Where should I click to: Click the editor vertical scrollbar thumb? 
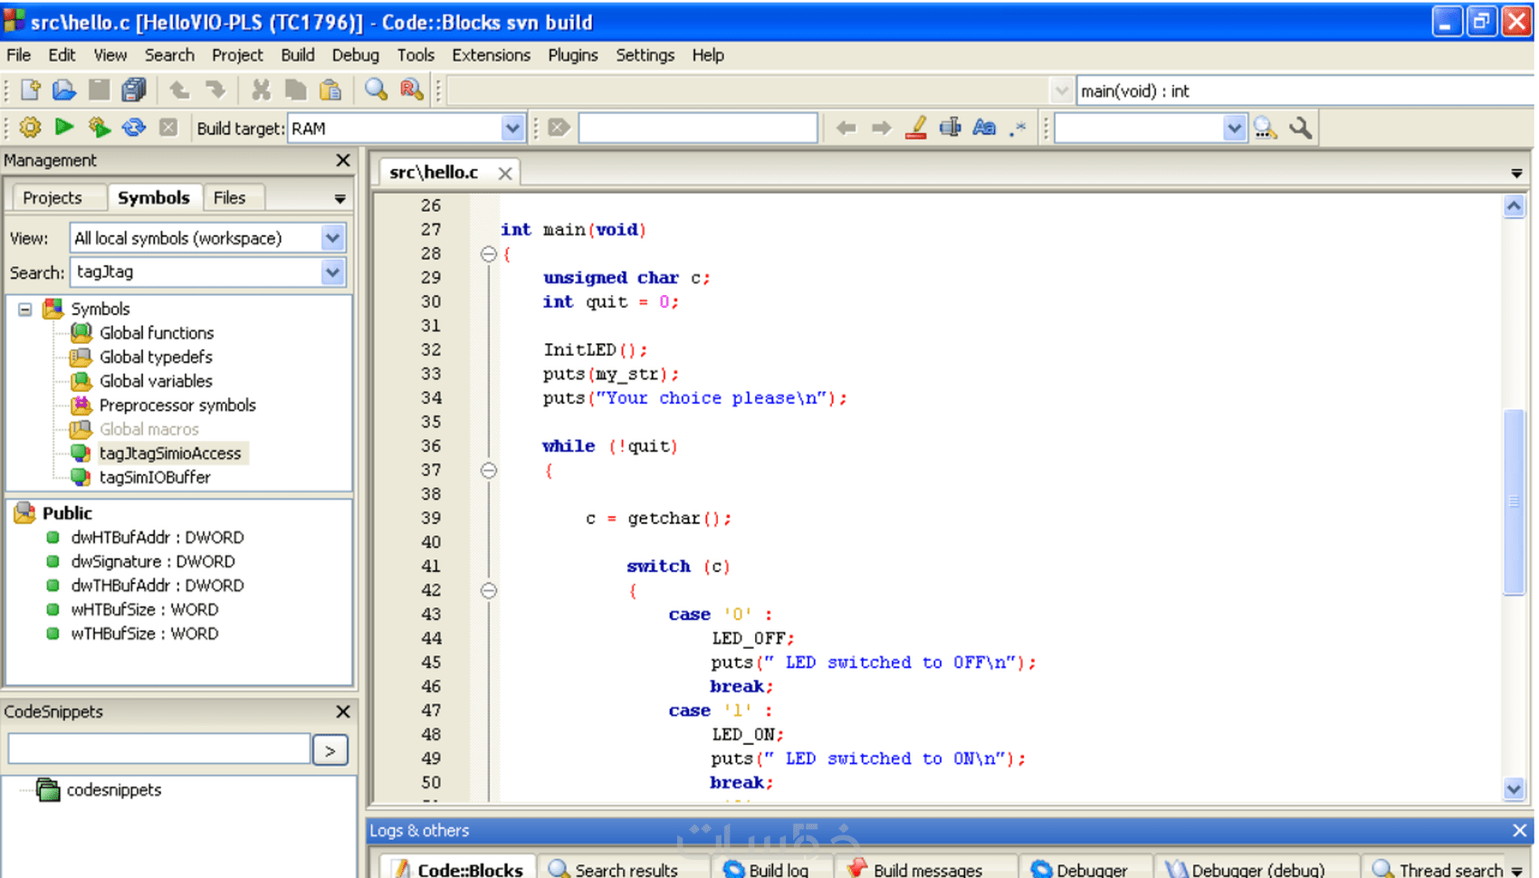click(1514, 501)
